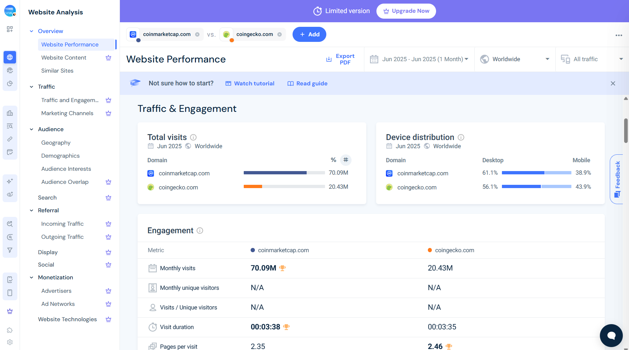The height and width of the screenshot is (350, 629).
Task: Dismiss the 'Not sure how to start' banner
Action: tap(613, 83)
